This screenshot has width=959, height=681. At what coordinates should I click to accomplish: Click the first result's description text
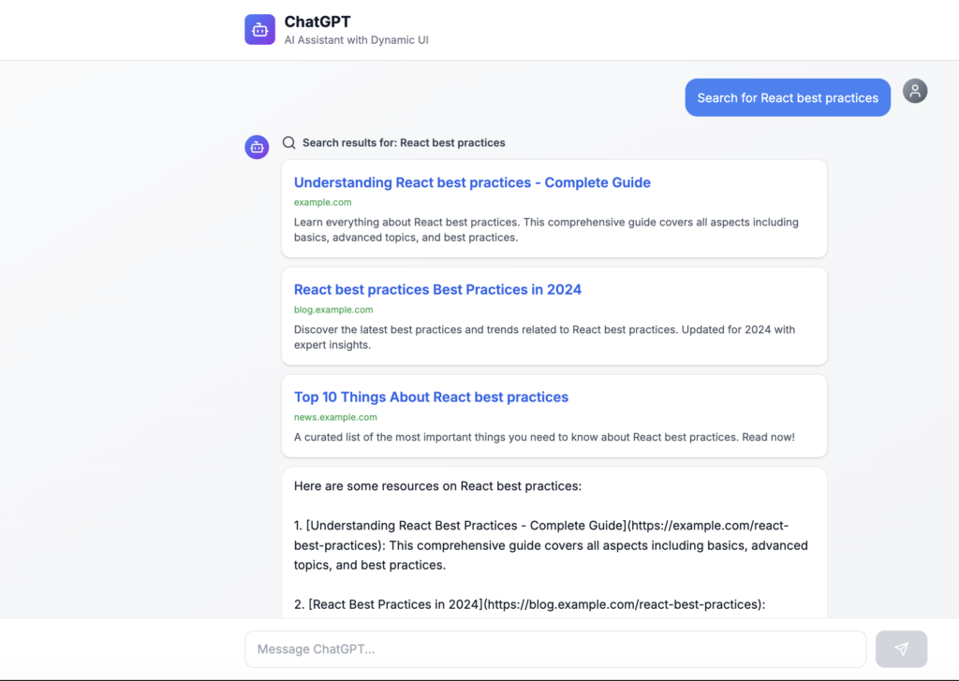[x=545, y=230]
